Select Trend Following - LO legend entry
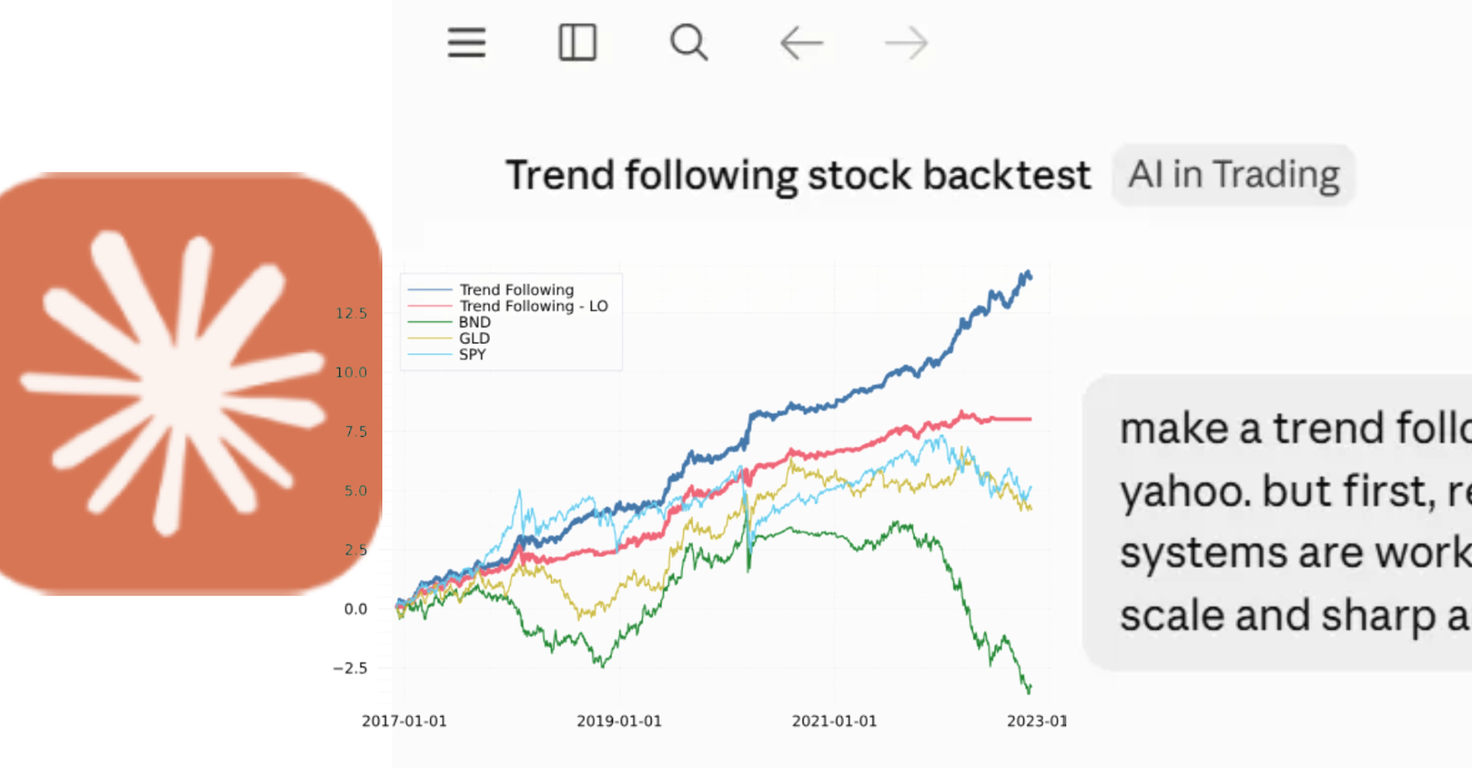Image resolution: width=1472 pixels, height=768 pixels. tap(533, 306)
